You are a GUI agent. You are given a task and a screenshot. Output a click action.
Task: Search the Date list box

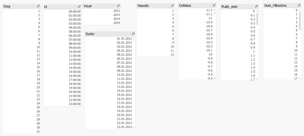pyautogui.click(x=133, y=34)
